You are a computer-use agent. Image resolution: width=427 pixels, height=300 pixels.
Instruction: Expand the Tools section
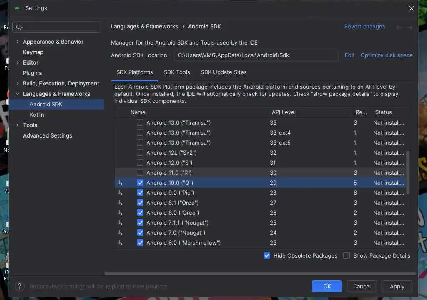click(18, 125)
